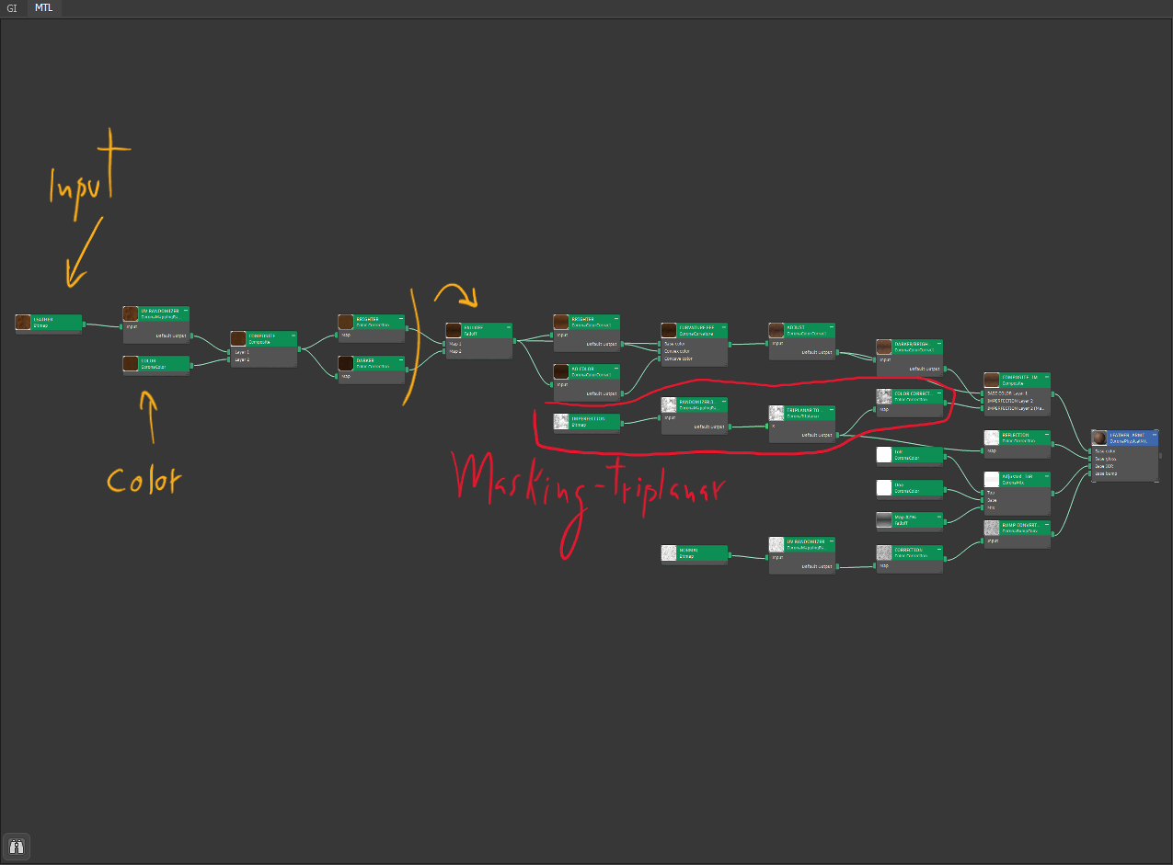The height and width of the screenshot is (865, 1173).
Task: Click the CURVATURE node thumbnail icon
Action: pos(669,330)
